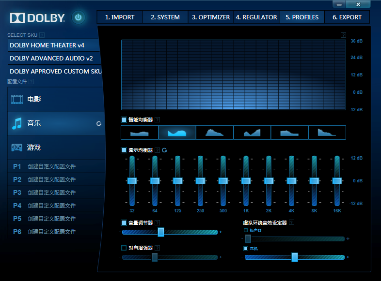The height and width of the screenshot is (281, 381).
Task: Reset the graphic equalizer with refresh icon
Action: tap(164, 150)
